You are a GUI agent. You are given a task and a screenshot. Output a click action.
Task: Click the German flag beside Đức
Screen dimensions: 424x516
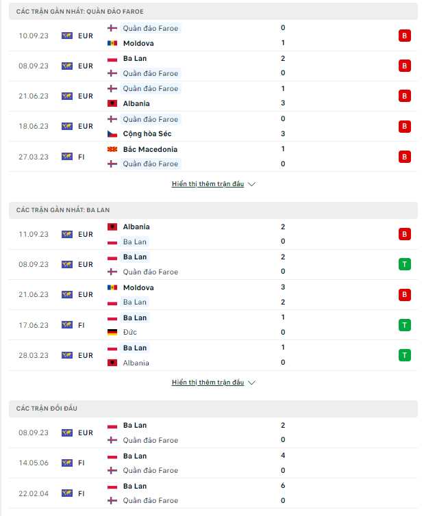pos(112,333)
